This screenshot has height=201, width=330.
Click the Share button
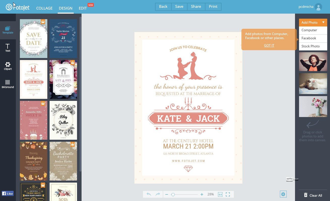click(196, 7)
